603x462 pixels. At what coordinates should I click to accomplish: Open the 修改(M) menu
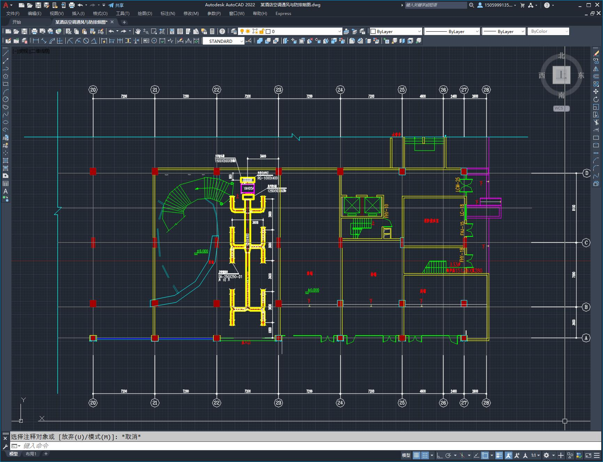pos(191,14)
